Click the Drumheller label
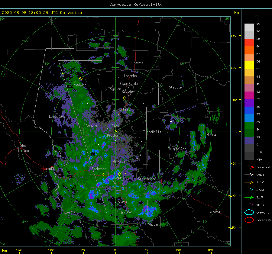This screenshot has height=254, width=272. pyautogui.click(x=177, y=149)
